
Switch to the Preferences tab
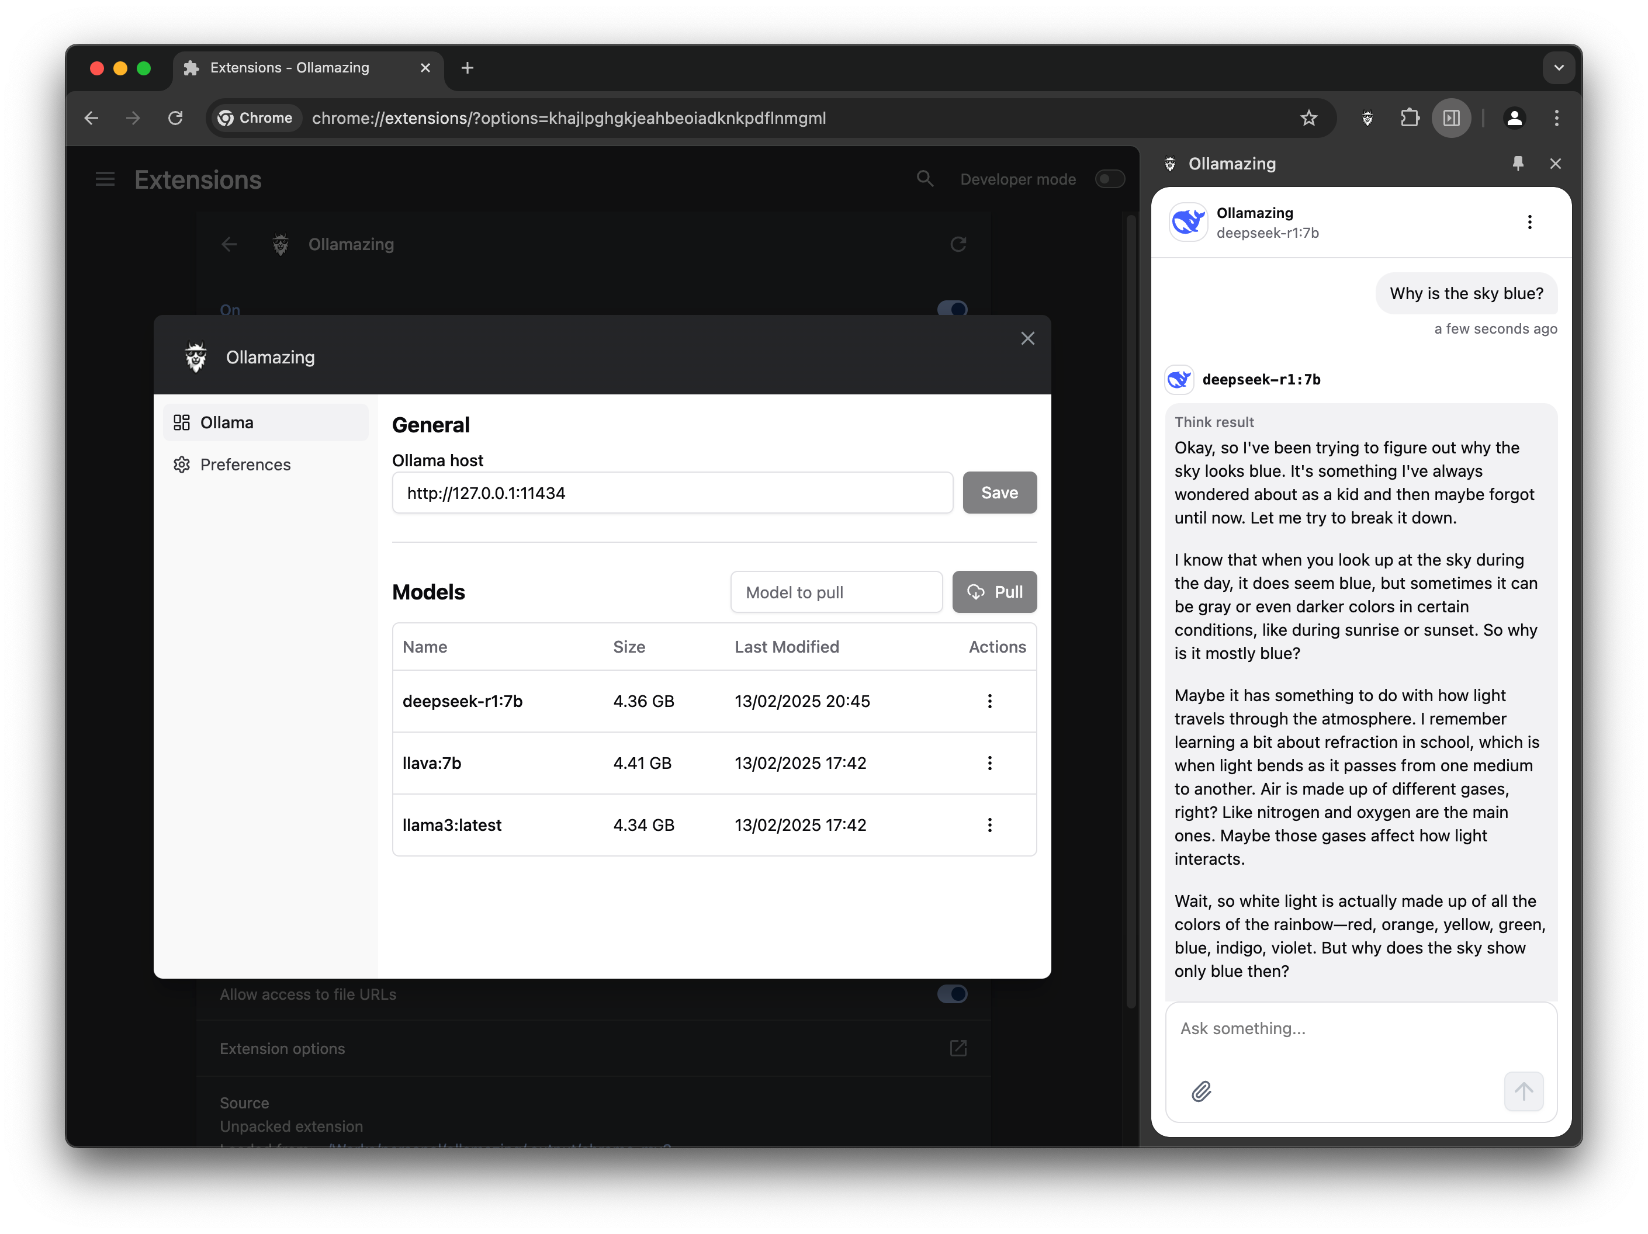pos(266,465)
